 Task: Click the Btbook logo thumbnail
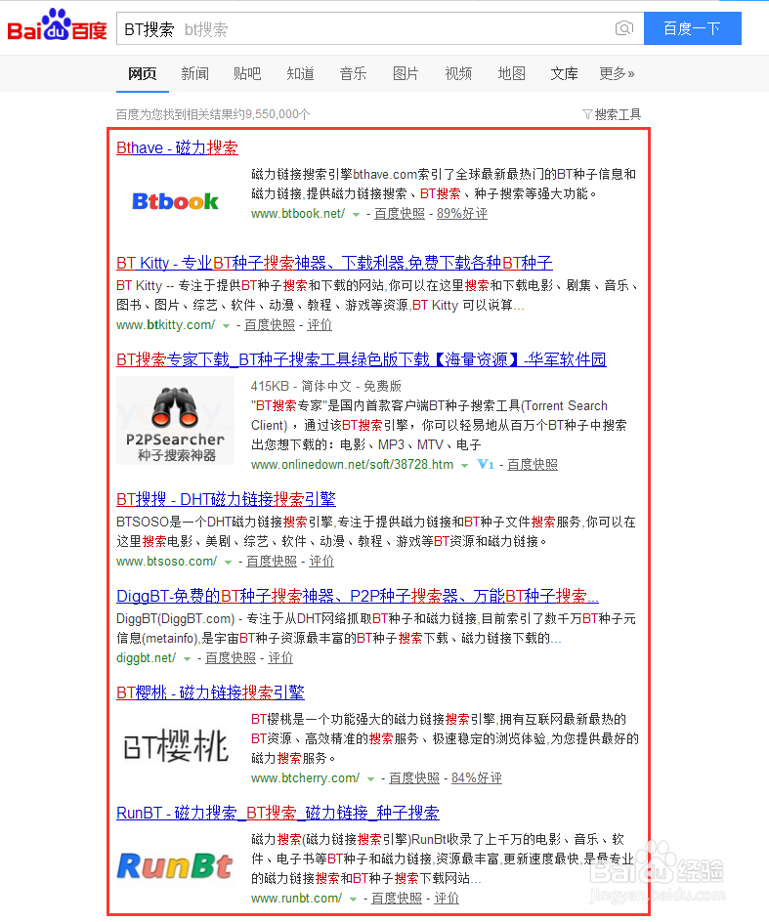(175, 201)
